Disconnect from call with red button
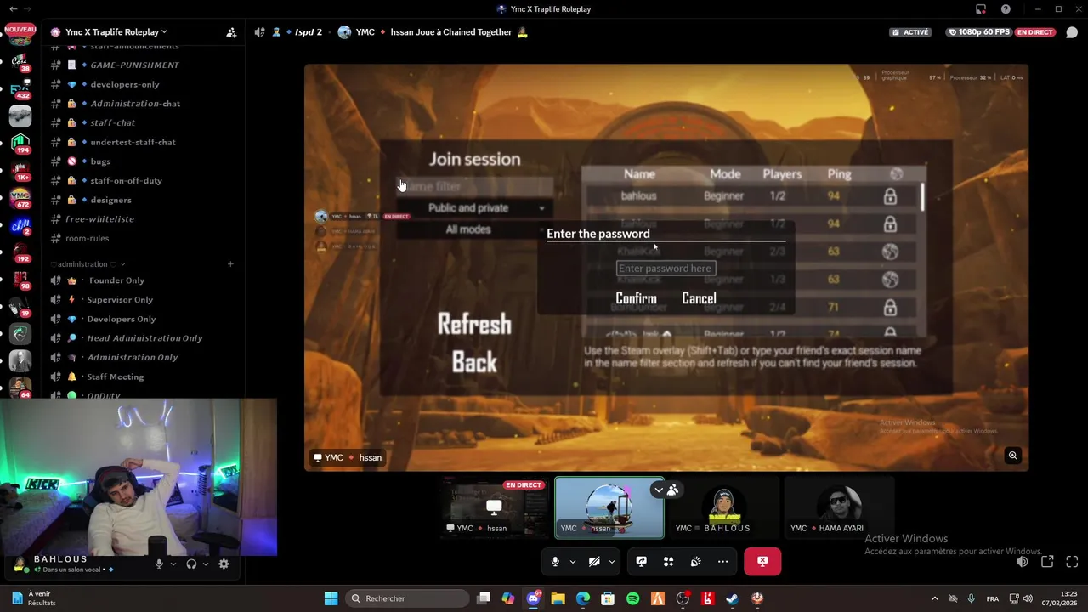 [x=762, y=561]
